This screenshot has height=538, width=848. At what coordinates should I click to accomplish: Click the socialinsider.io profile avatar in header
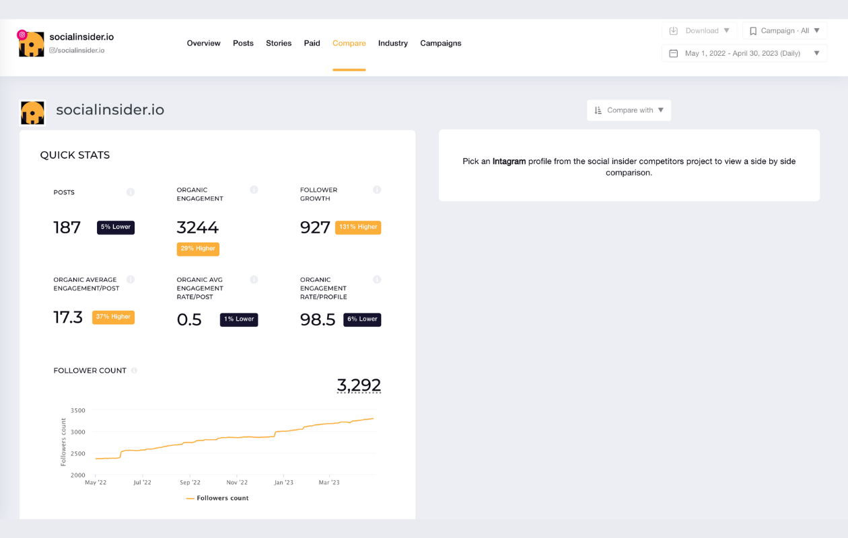pos(32,44)
